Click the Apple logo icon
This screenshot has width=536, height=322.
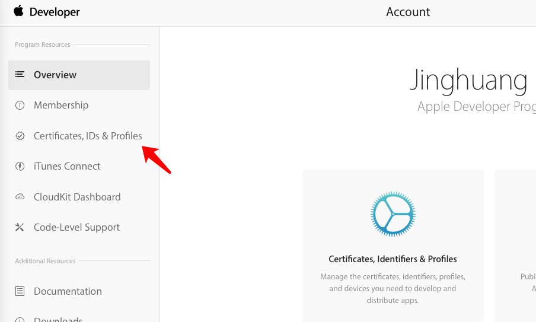(x=19, y=11)
